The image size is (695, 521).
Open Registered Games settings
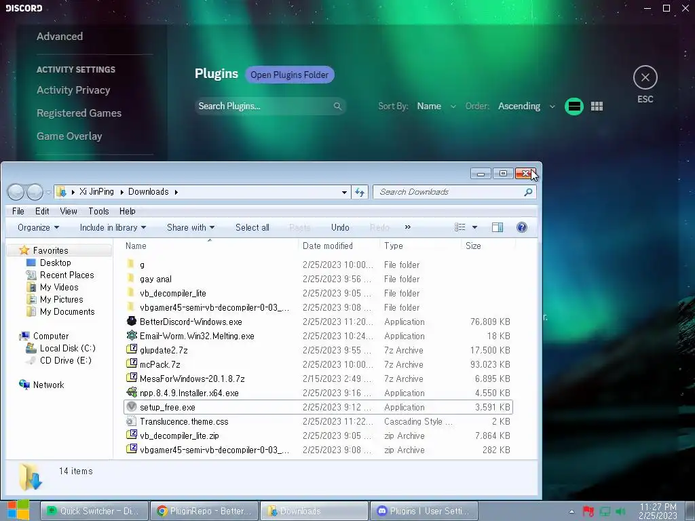[x=79, y=113]
